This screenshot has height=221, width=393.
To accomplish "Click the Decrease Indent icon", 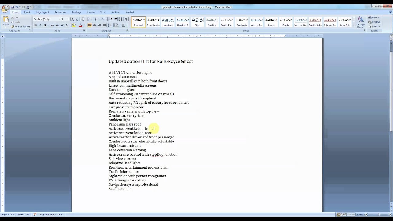I will [x=111, y=19].
